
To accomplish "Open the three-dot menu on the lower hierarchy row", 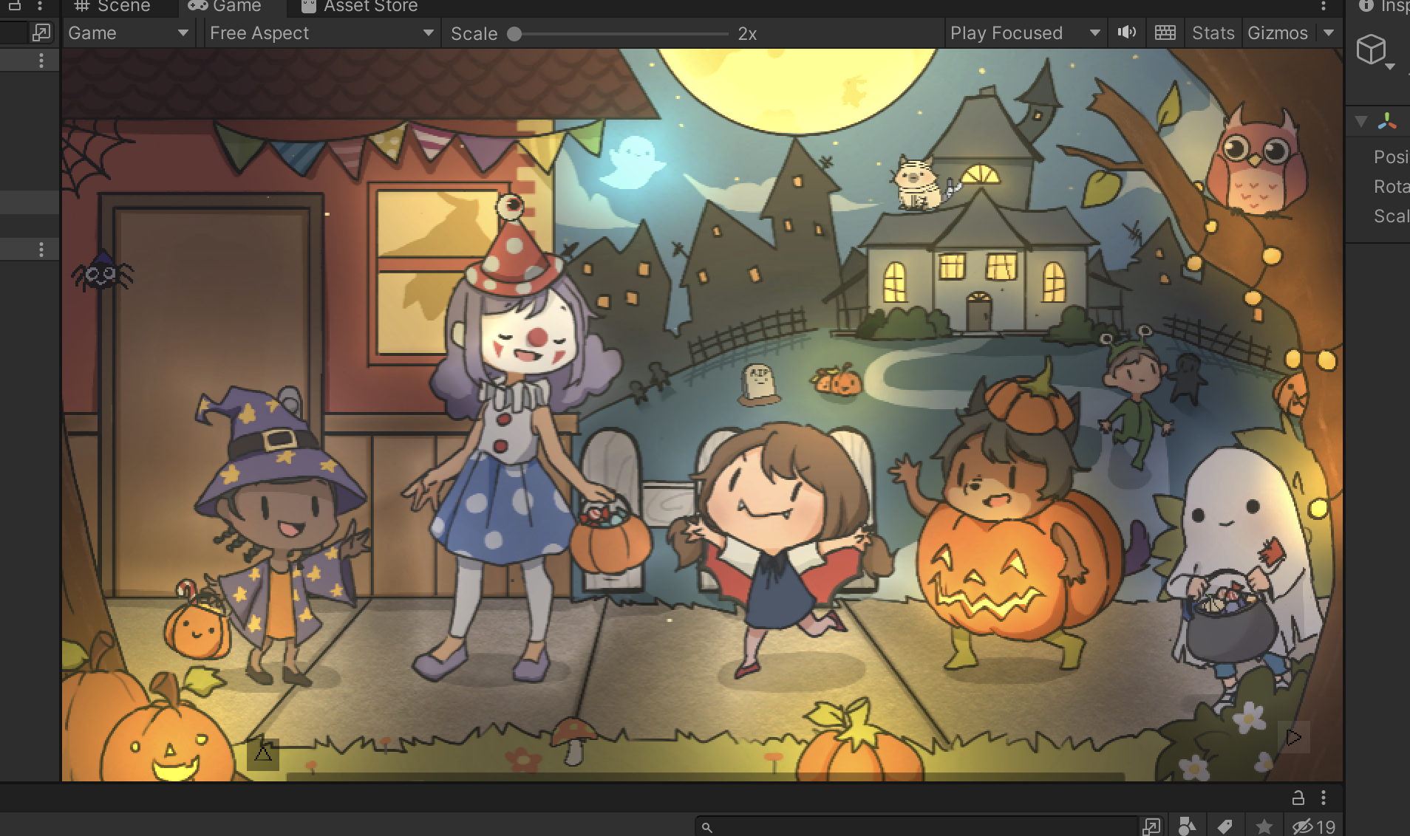I will [41, 250].
